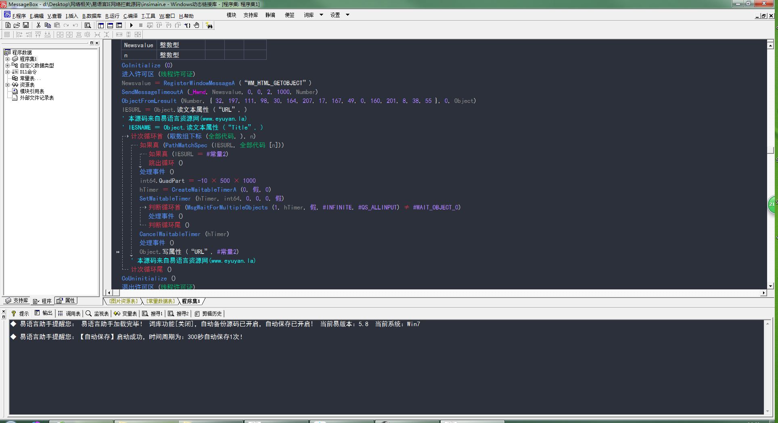Click the Find magnifier icon in toolbar
This screenshot has width=778, height=423.
pyautogui.click(x=88, y=25)
